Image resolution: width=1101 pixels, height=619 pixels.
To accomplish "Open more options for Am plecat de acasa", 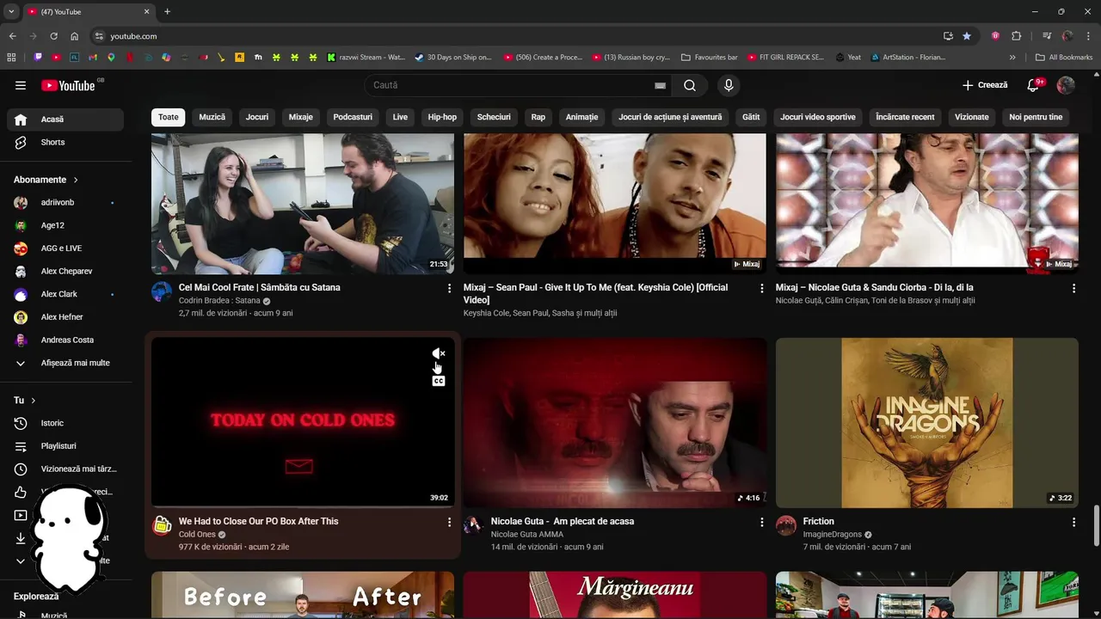I will pyautogui.click(x=761, y=522).
